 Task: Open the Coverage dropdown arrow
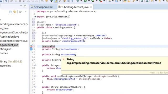[97, 1]
